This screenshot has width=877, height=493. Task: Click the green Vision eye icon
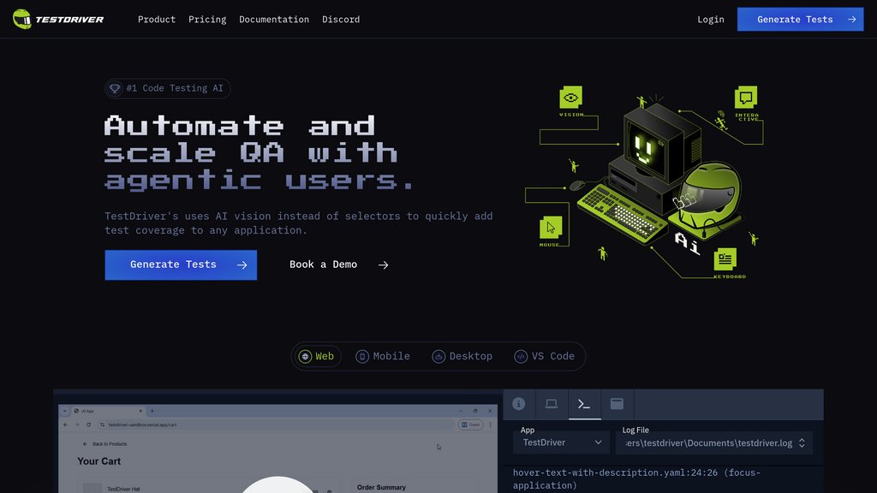[x=571, y=98]
